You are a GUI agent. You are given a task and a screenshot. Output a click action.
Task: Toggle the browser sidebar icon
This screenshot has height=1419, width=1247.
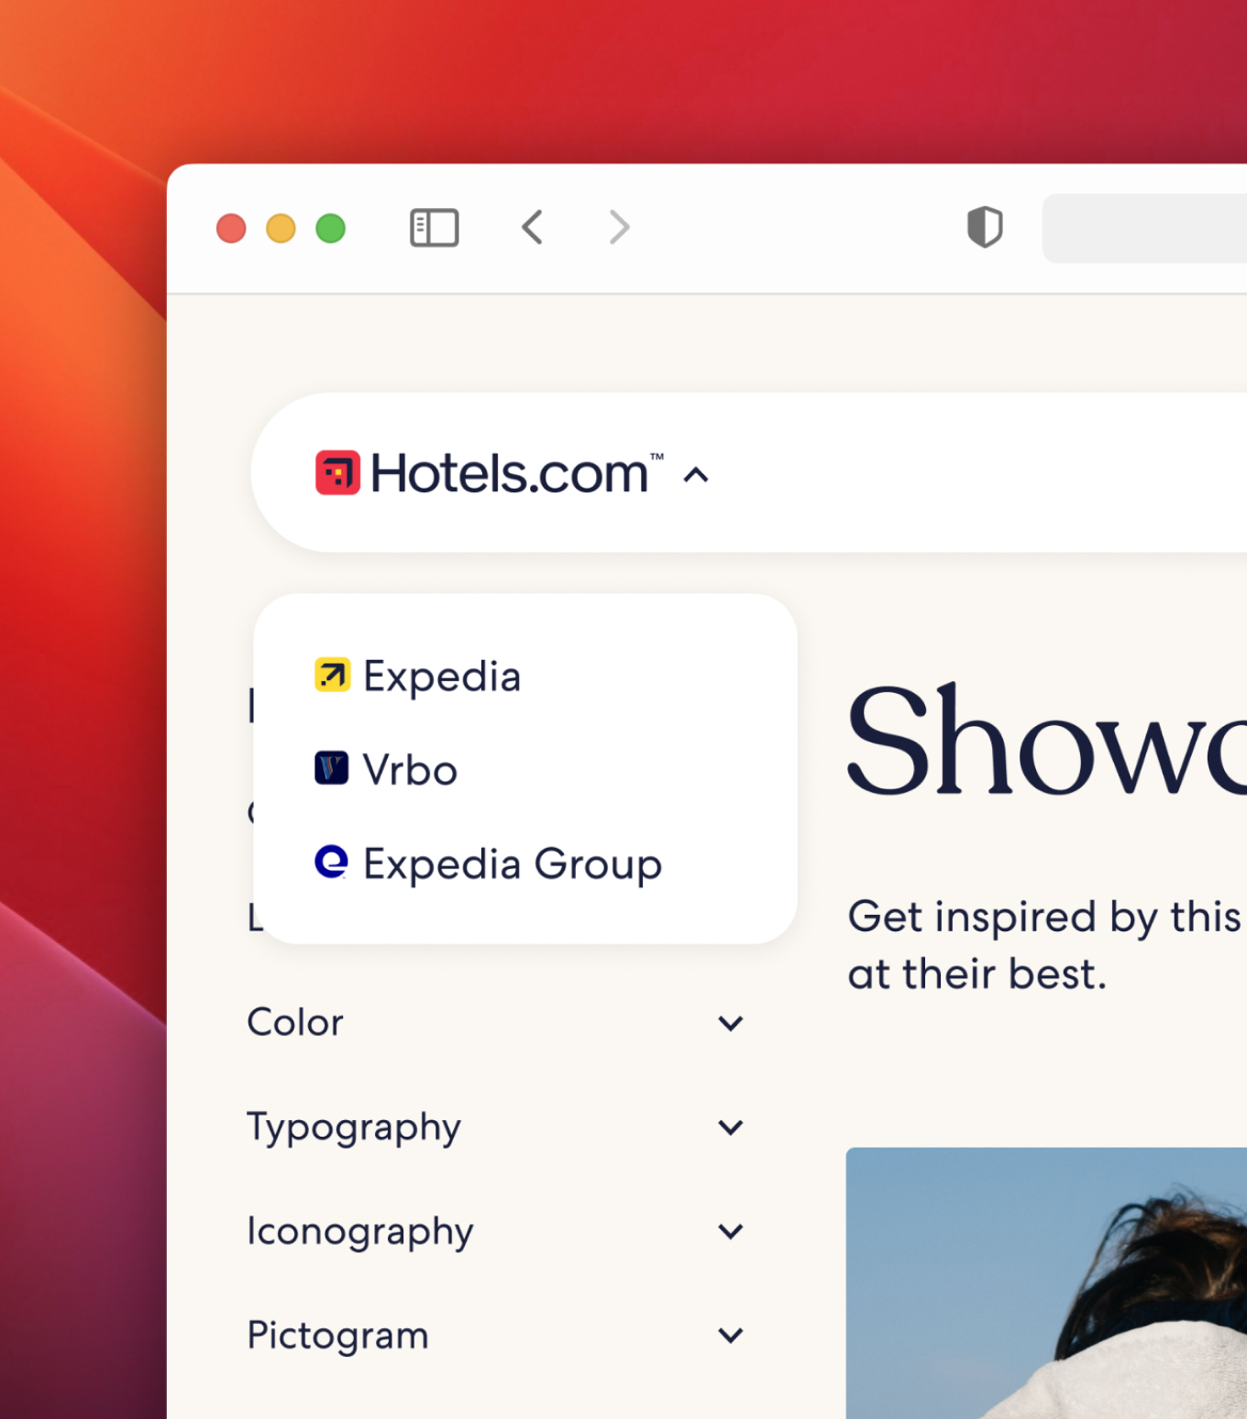point(434,227)
